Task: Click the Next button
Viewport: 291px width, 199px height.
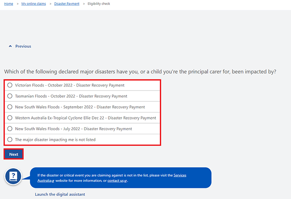Action: (13, 154)
